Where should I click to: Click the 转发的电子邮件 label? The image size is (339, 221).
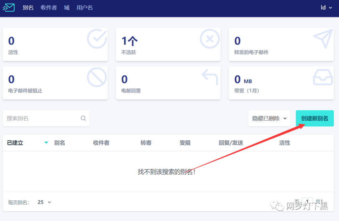[x=251, y=52]
